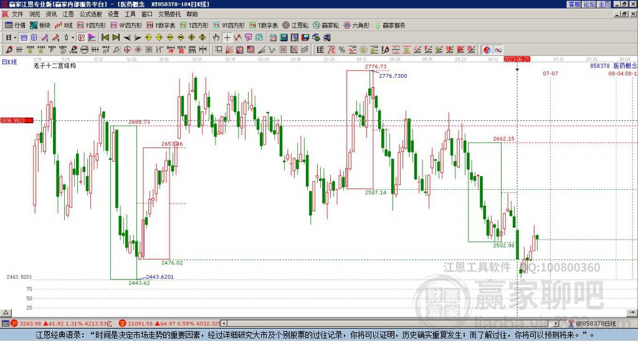This screenshot has width=638, height=341.
Task: Click the red zigzag wave icon
Action: 237,38
